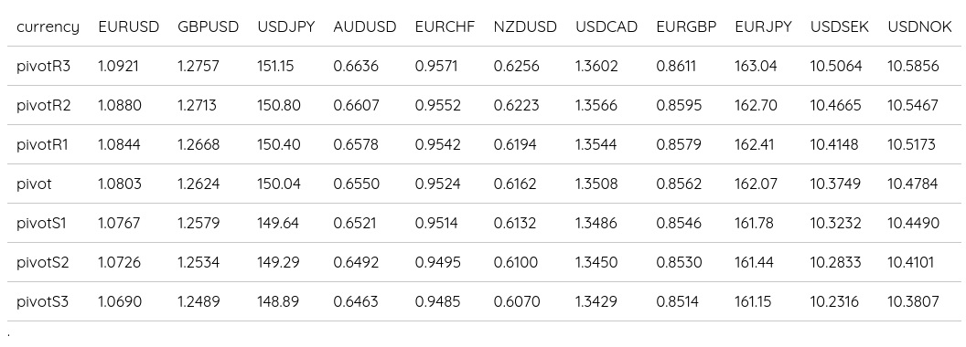Screen dimensions: 966x347
Task: Click the currency header cell
Action: tap(48, 27)
